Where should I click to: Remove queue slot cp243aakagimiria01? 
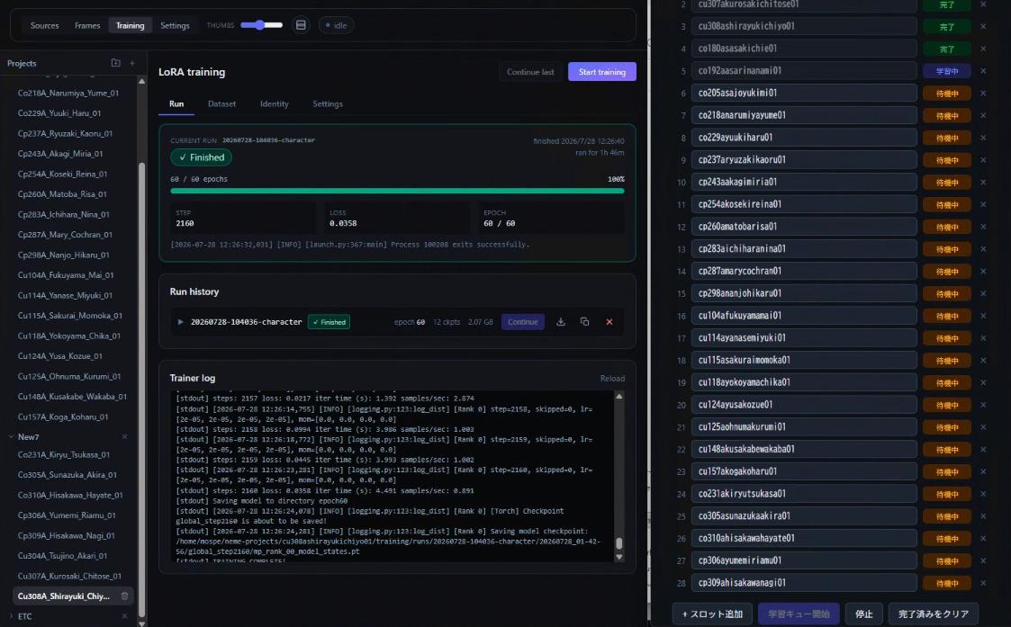982,183
